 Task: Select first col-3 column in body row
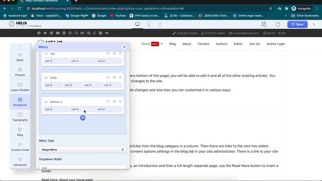[x=53, y=85]
